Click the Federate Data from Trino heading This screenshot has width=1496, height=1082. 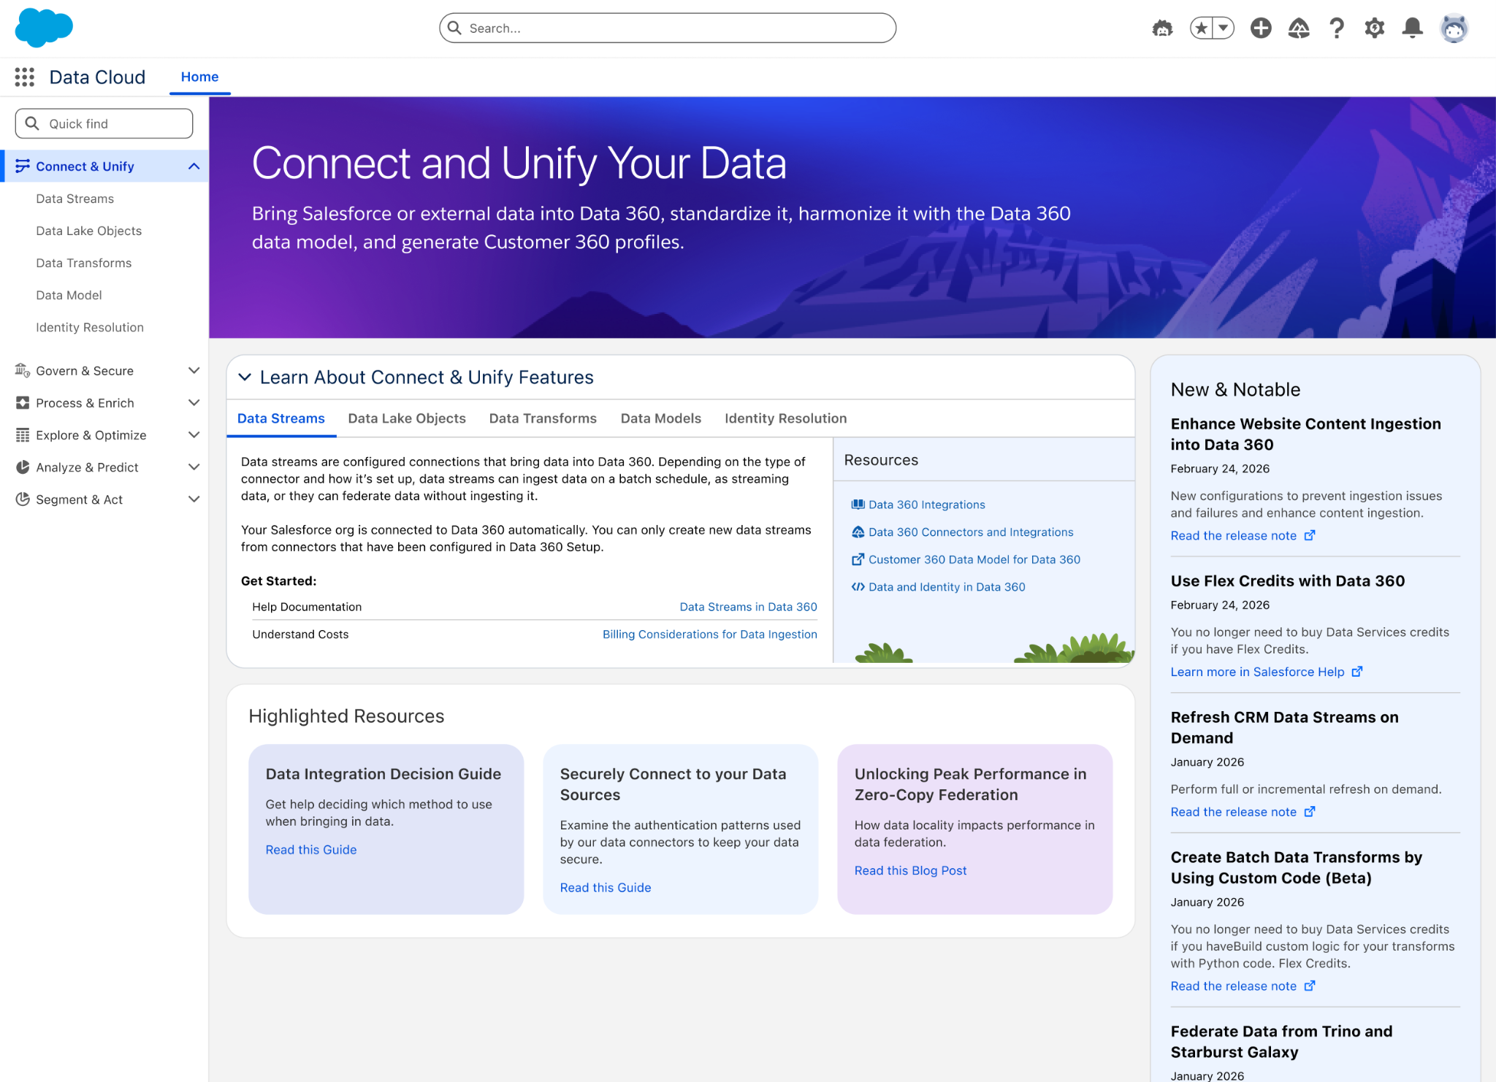coord(1281,1042)
